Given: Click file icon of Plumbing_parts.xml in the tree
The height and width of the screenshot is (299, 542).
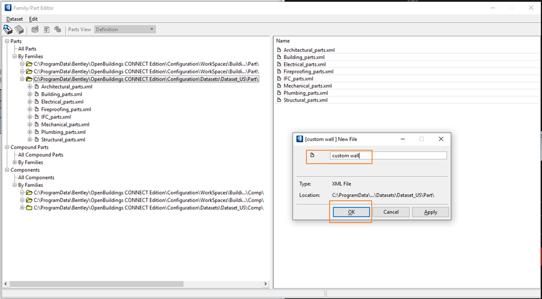Looking at the screenshot, I should click(x=36, y=132).
